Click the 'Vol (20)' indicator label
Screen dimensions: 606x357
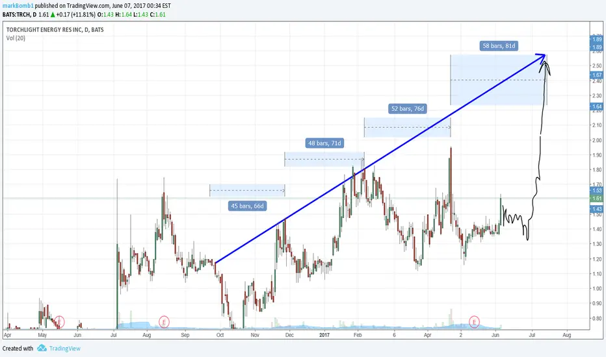[16, 38]
